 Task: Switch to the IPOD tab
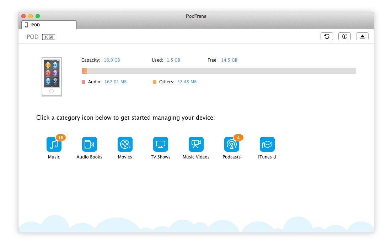[x=49, y=25]
